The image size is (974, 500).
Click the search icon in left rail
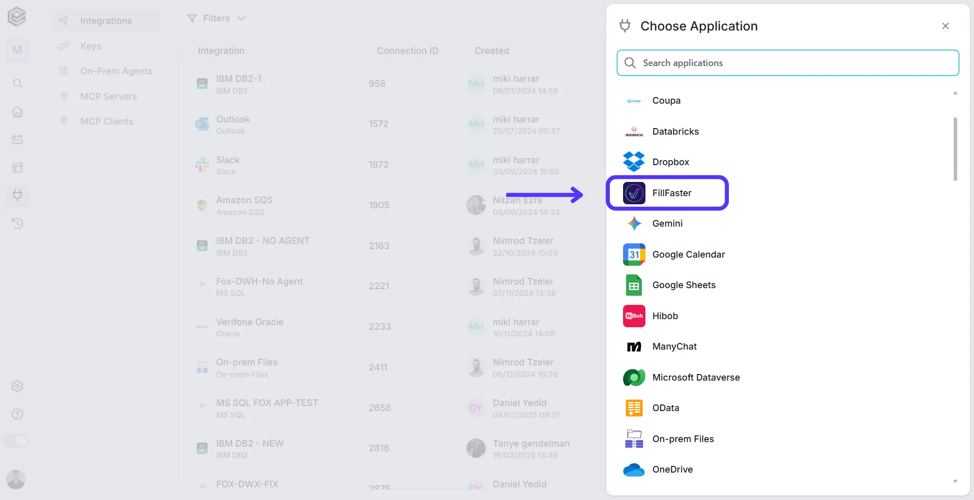click(x=17, y=83)
